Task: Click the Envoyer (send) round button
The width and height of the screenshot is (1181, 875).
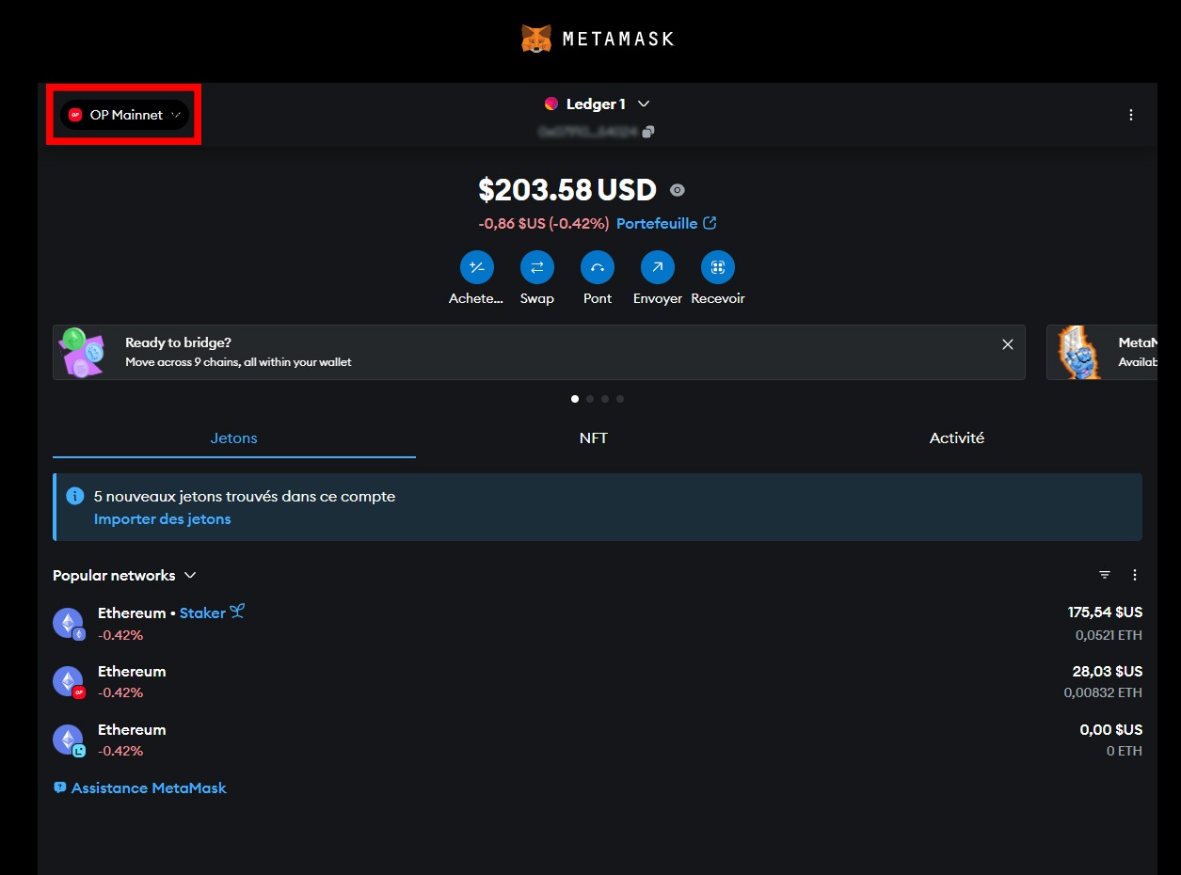Action: click(658, 268)
